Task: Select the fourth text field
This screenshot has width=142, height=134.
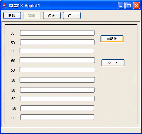Action: click(x=57, y=60)
